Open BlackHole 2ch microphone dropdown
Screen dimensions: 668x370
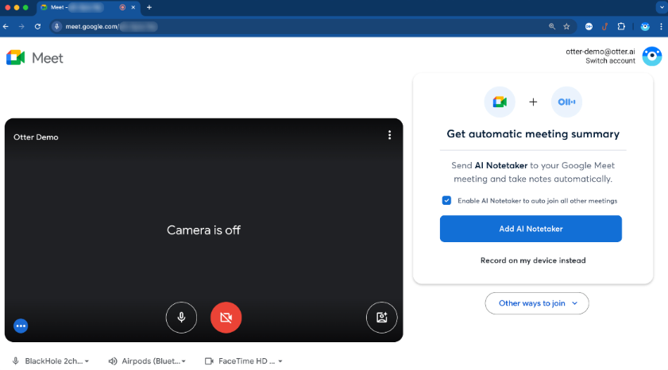[x=51, y=361]
